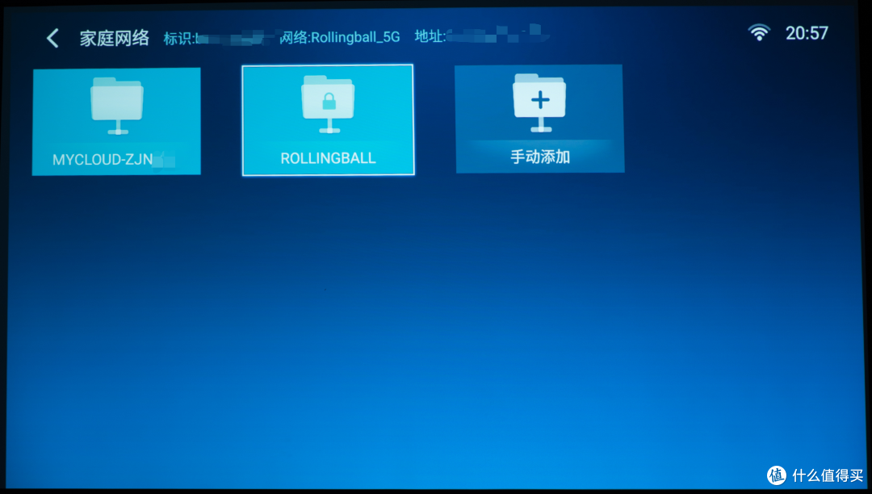Image resolution: width=872 pixels, height=494 pixels.
Task: Open the locked ROLLINGBALL network share
Action: (x=328, y=120)
